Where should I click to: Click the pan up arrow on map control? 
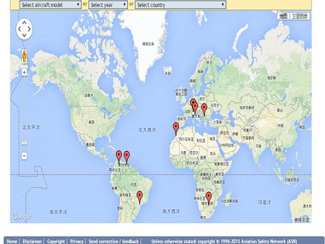tap(25, 23)
